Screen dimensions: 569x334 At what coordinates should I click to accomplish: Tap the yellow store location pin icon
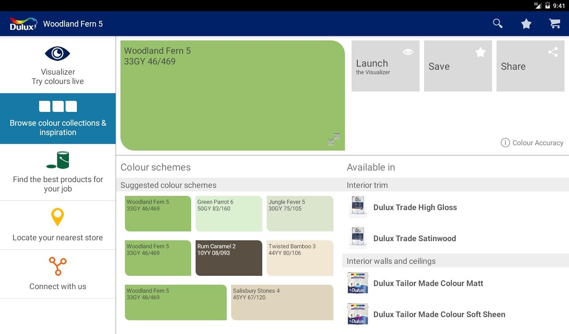58,217
